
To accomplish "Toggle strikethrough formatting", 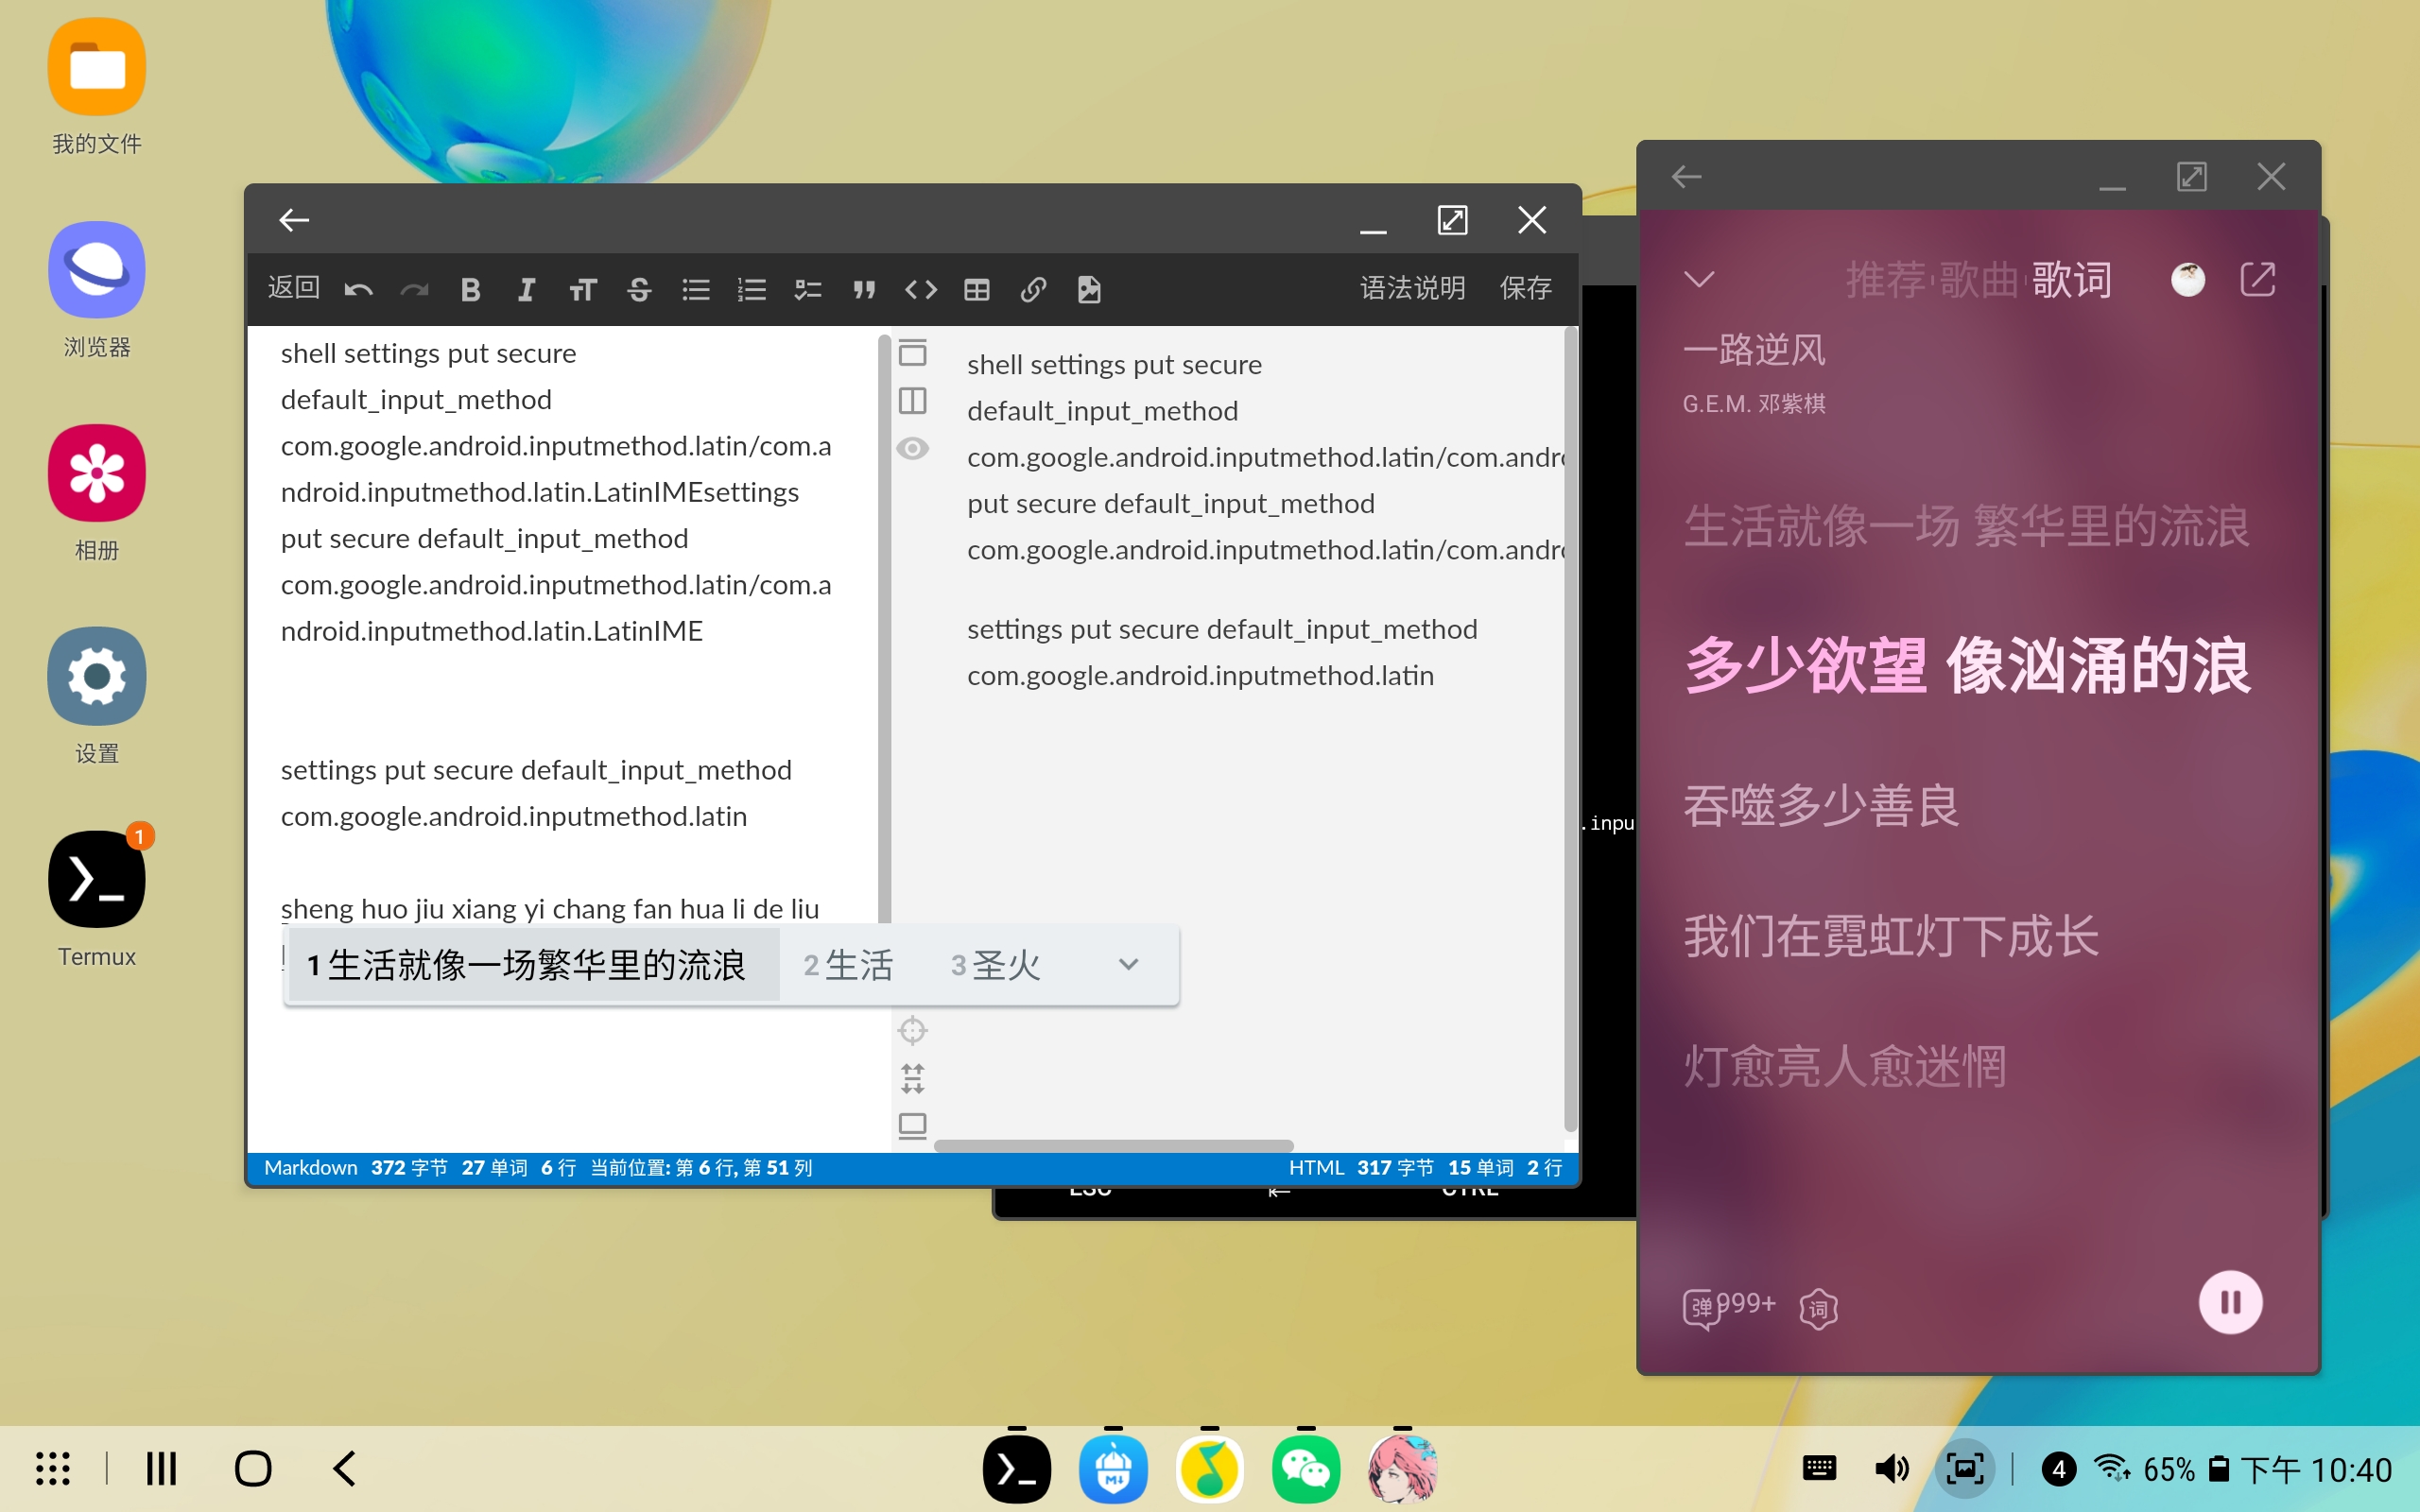I will (x=640, y=289).
